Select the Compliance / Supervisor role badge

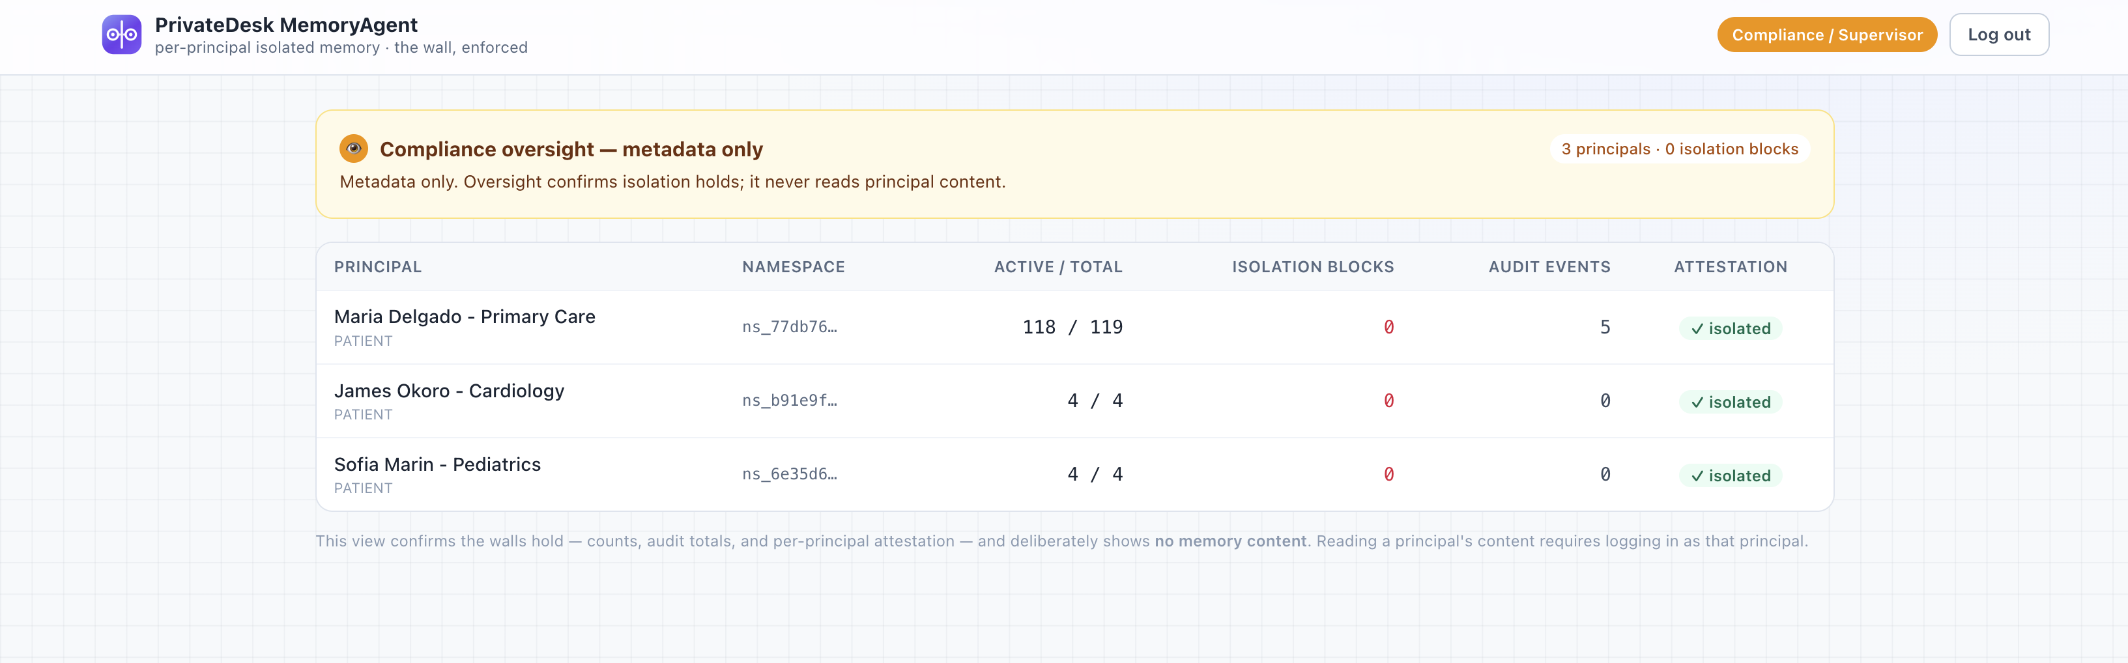pyautogui.click(x=1827, y=35)
